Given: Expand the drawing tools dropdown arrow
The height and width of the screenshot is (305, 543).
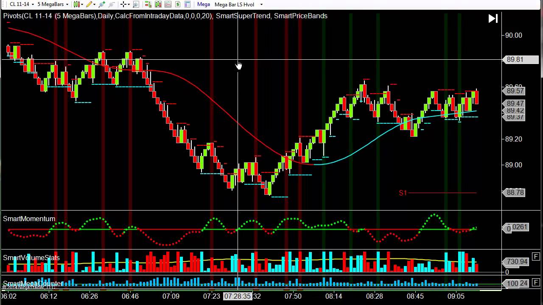Looking at the screenshot, I should [95, 4].
